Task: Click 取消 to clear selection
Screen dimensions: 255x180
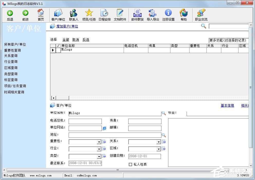Action: click(76, 39)
